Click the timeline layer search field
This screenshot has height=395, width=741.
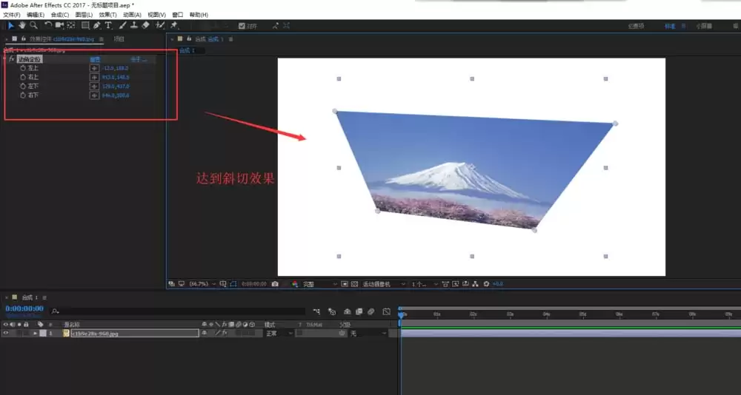[178, 311]
